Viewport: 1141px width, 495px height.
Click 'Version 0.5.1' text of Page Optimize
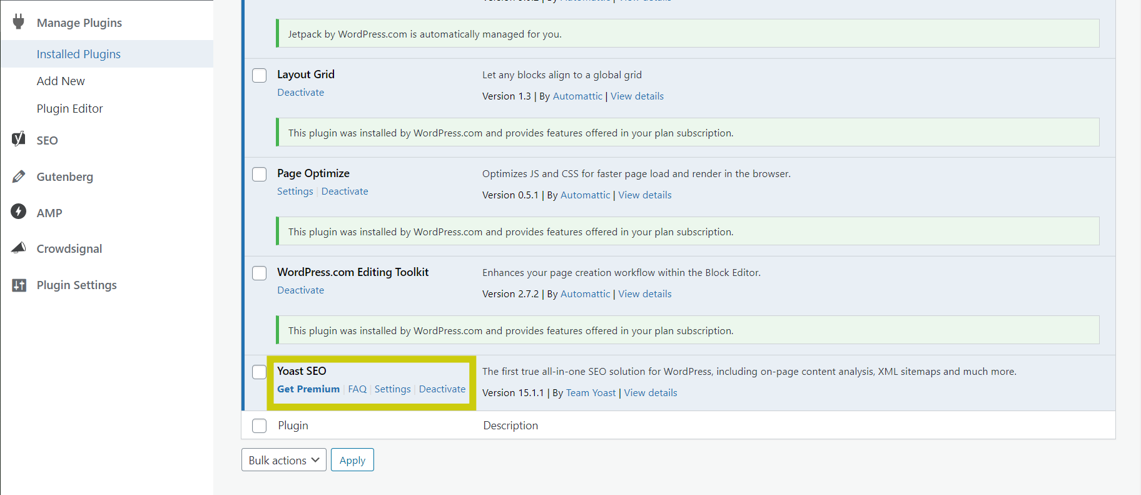click(510, 195)
